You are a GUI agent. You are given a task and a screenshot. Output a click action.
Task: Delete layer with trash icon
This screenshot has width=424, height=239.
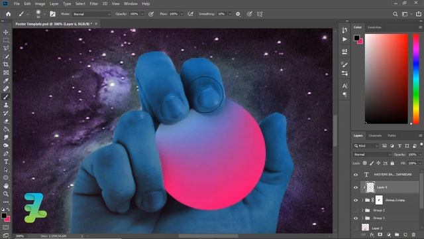tap(413, 234)
